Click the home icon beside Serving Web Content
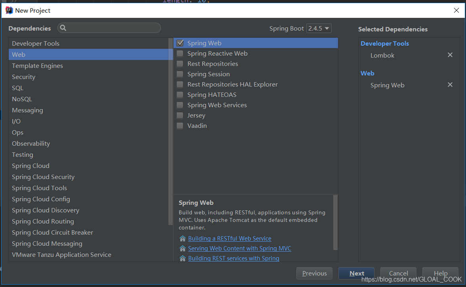The height and width of the screenshot is (287, 466). 182,248
